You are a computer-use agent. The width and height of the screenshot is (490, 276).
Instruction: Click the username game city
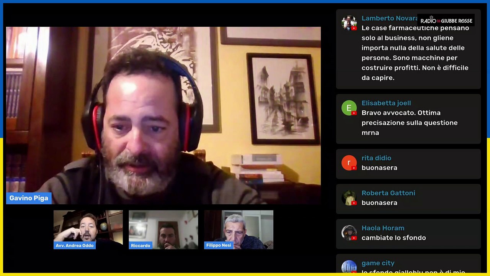click(378, 263)
